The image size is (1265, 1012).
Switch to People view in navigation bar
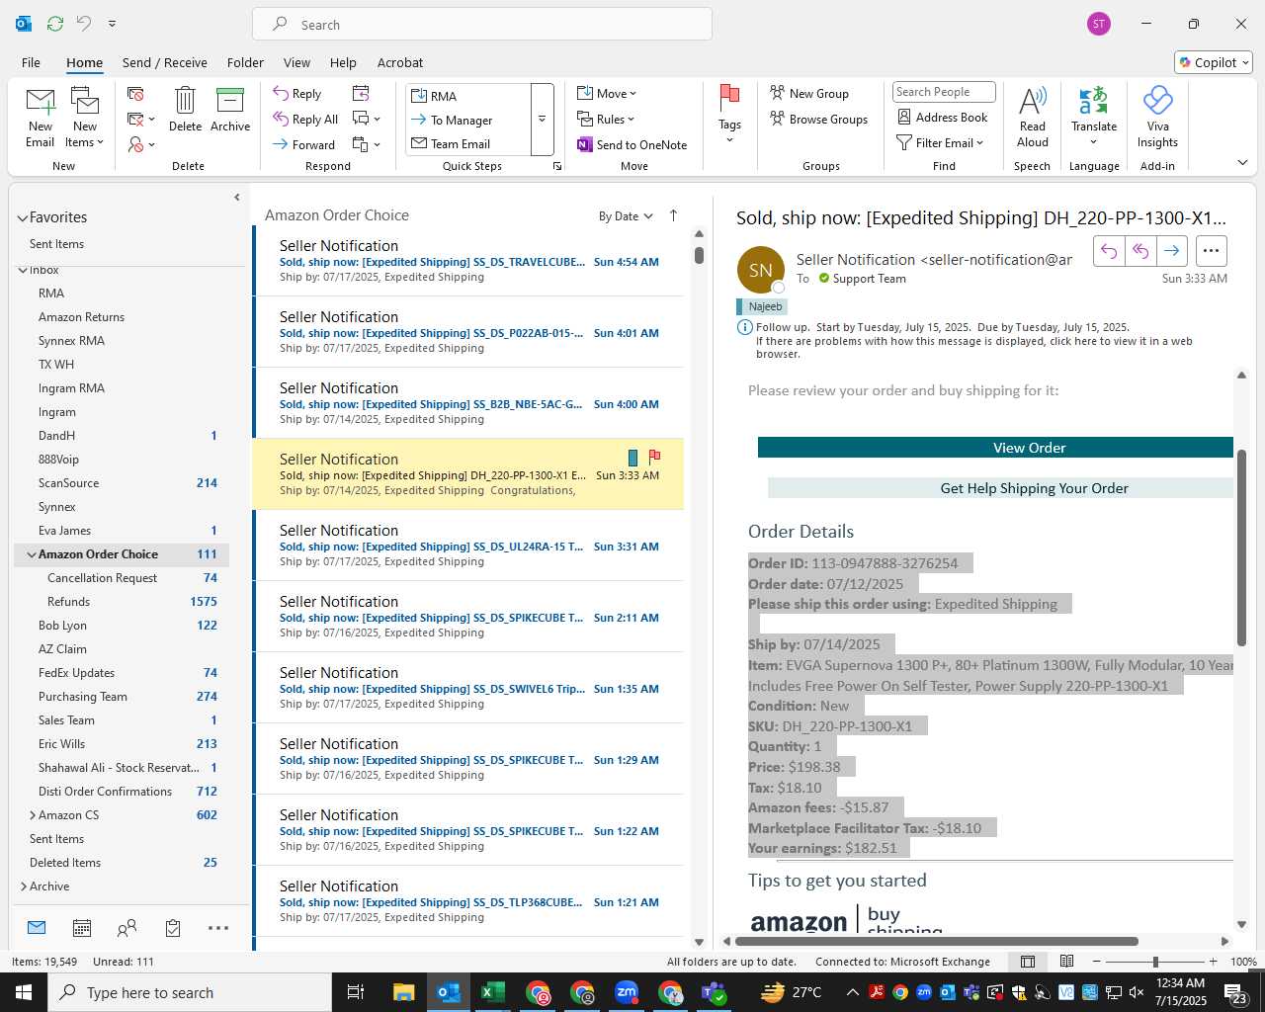[x=127, y=928]
